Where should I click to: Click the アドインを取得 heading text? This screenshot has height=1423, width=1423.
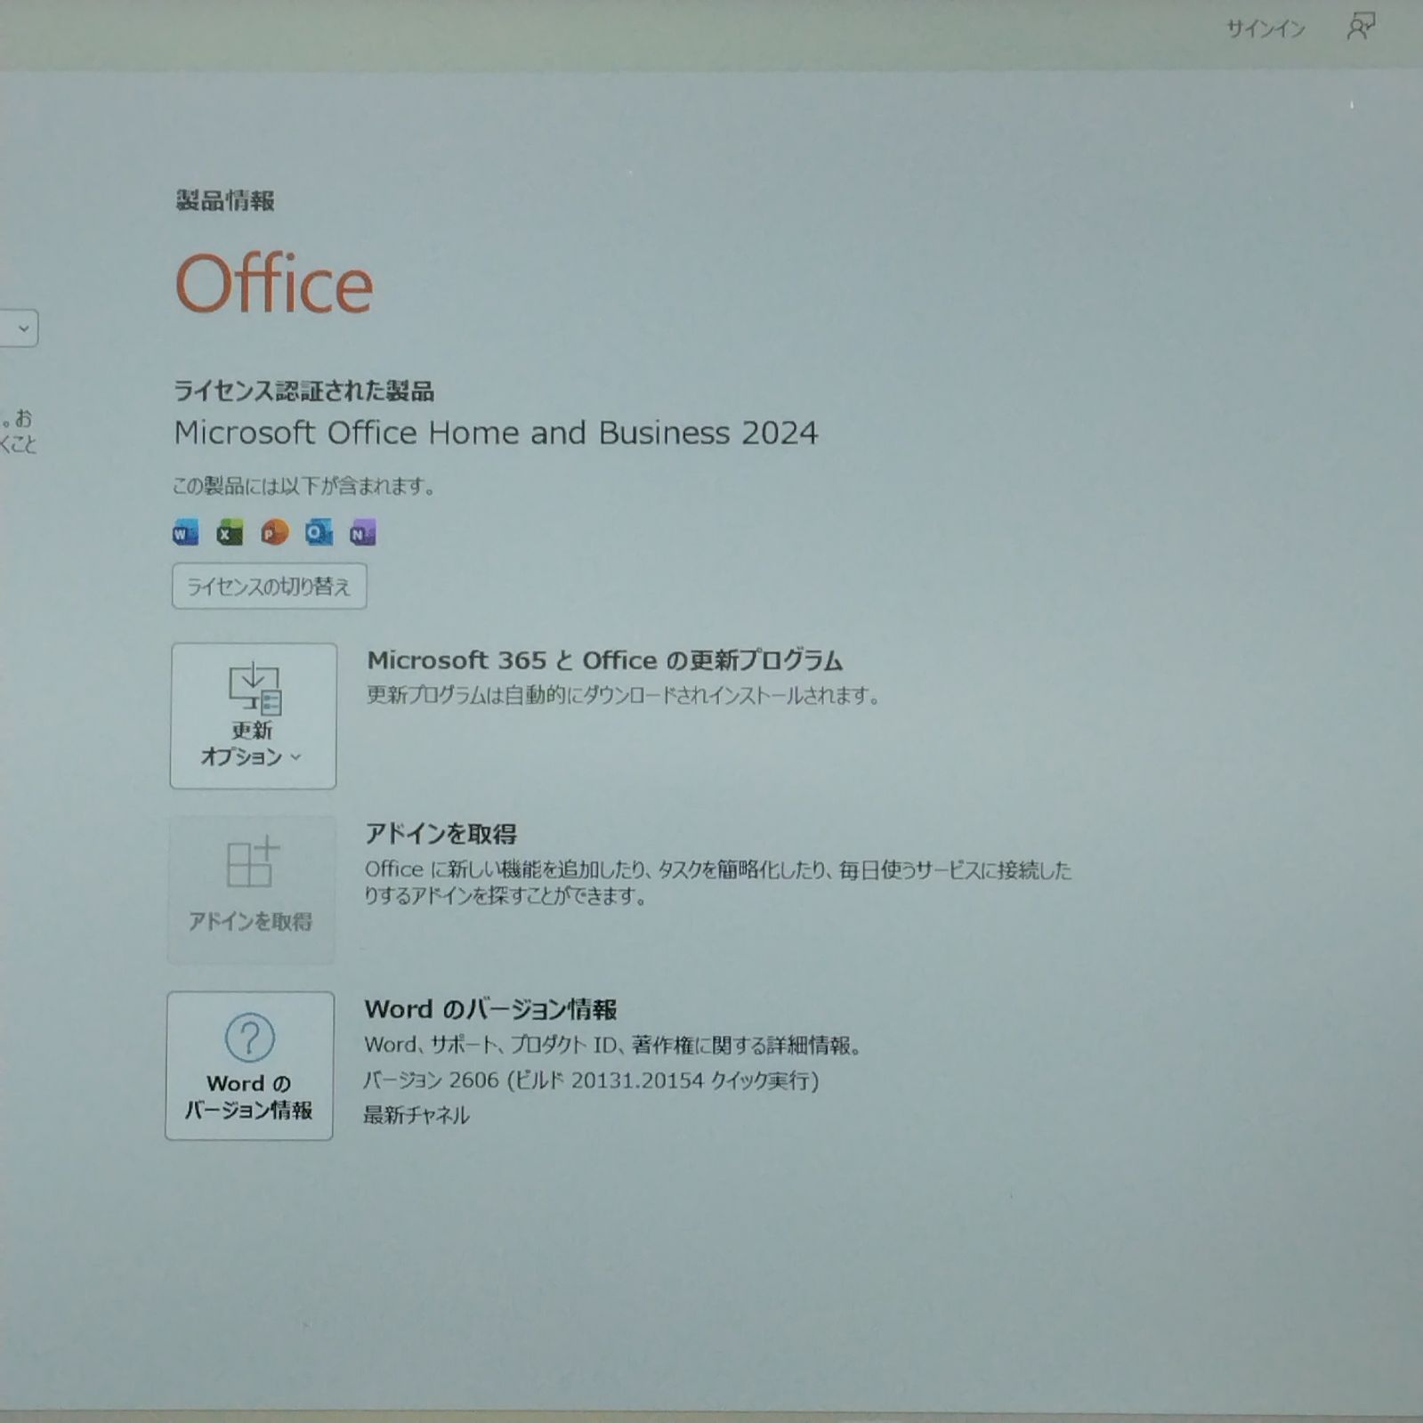coord(441,834)
